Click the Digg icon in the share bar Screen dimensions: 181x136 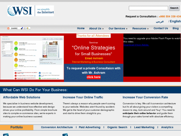tap(25, 28)
